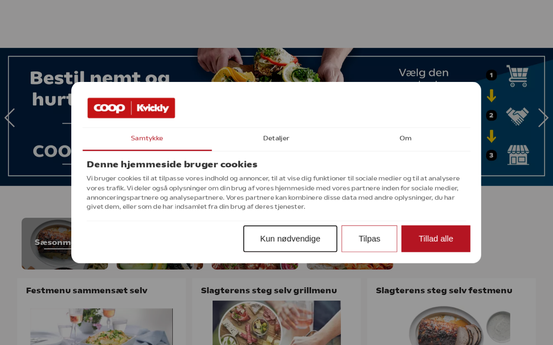Click the Tillad alle button
Image resolution: width=553 pixels, height=345 pixels.
(x=435, y=239)
